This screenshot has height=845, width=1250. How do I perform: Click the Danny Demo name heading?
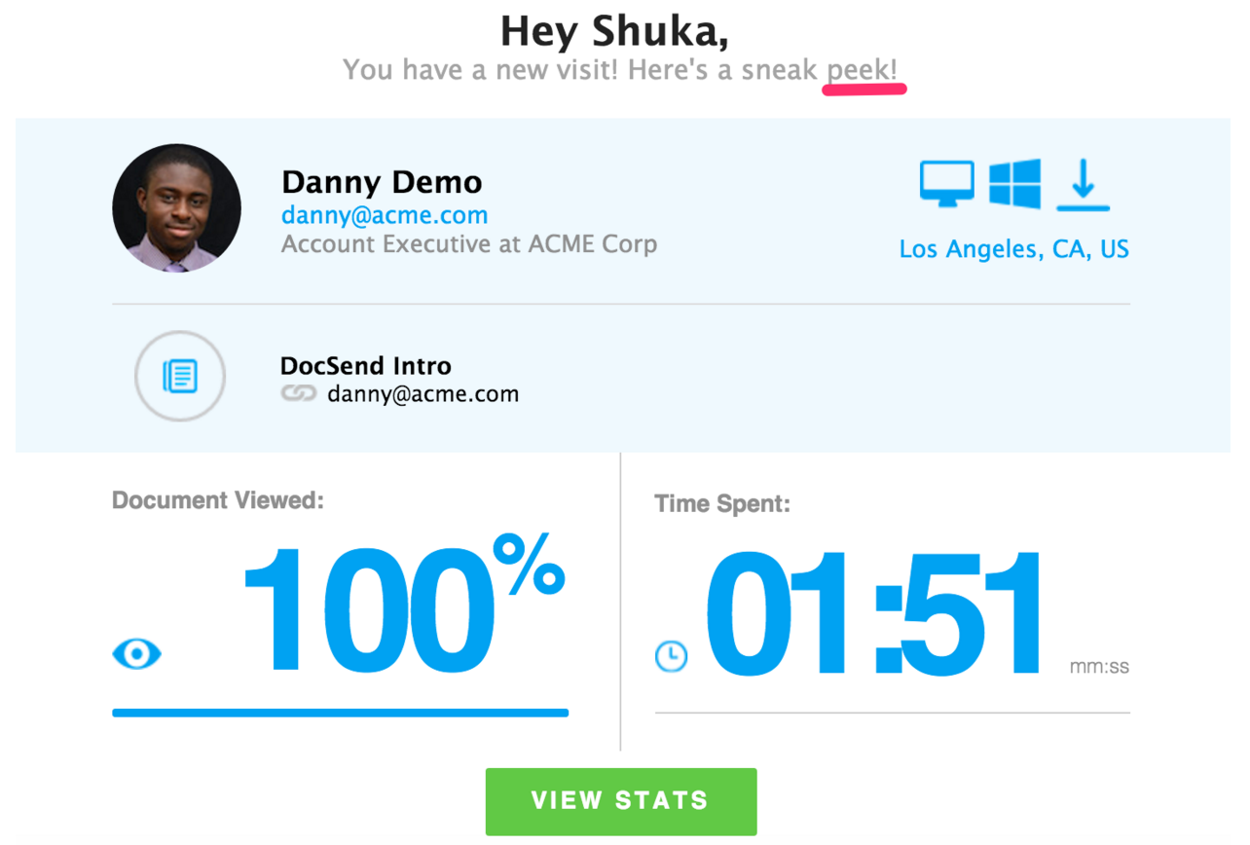[x=382, y=182]
